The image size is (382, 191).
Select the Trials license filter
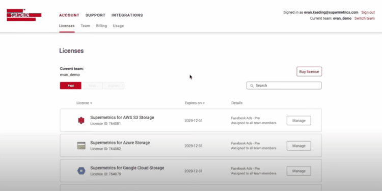pos(92,86)
